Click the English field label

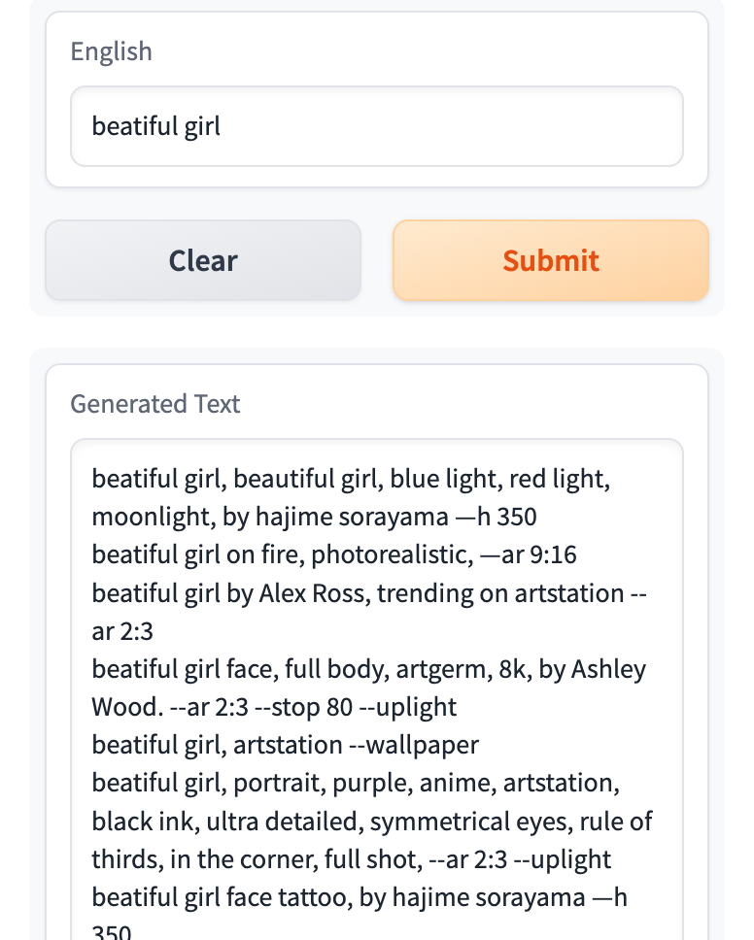click(111, 51)
